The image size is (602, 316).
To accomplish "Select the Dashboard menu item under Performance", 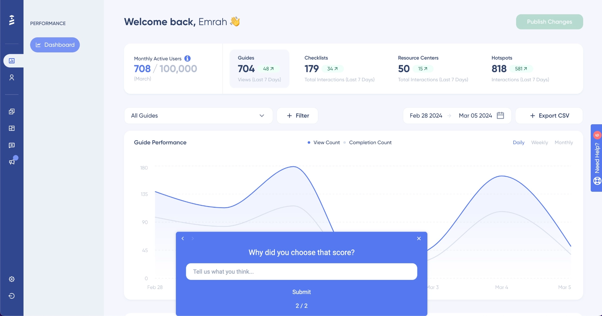I will (x=55, y=45).
